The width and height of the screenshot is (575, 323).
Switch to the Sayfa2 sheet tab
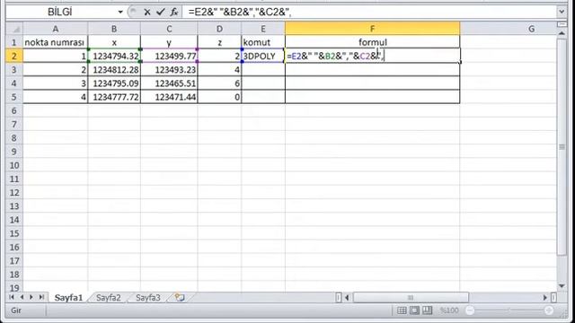pyautogui.click(x=108, y=298)
